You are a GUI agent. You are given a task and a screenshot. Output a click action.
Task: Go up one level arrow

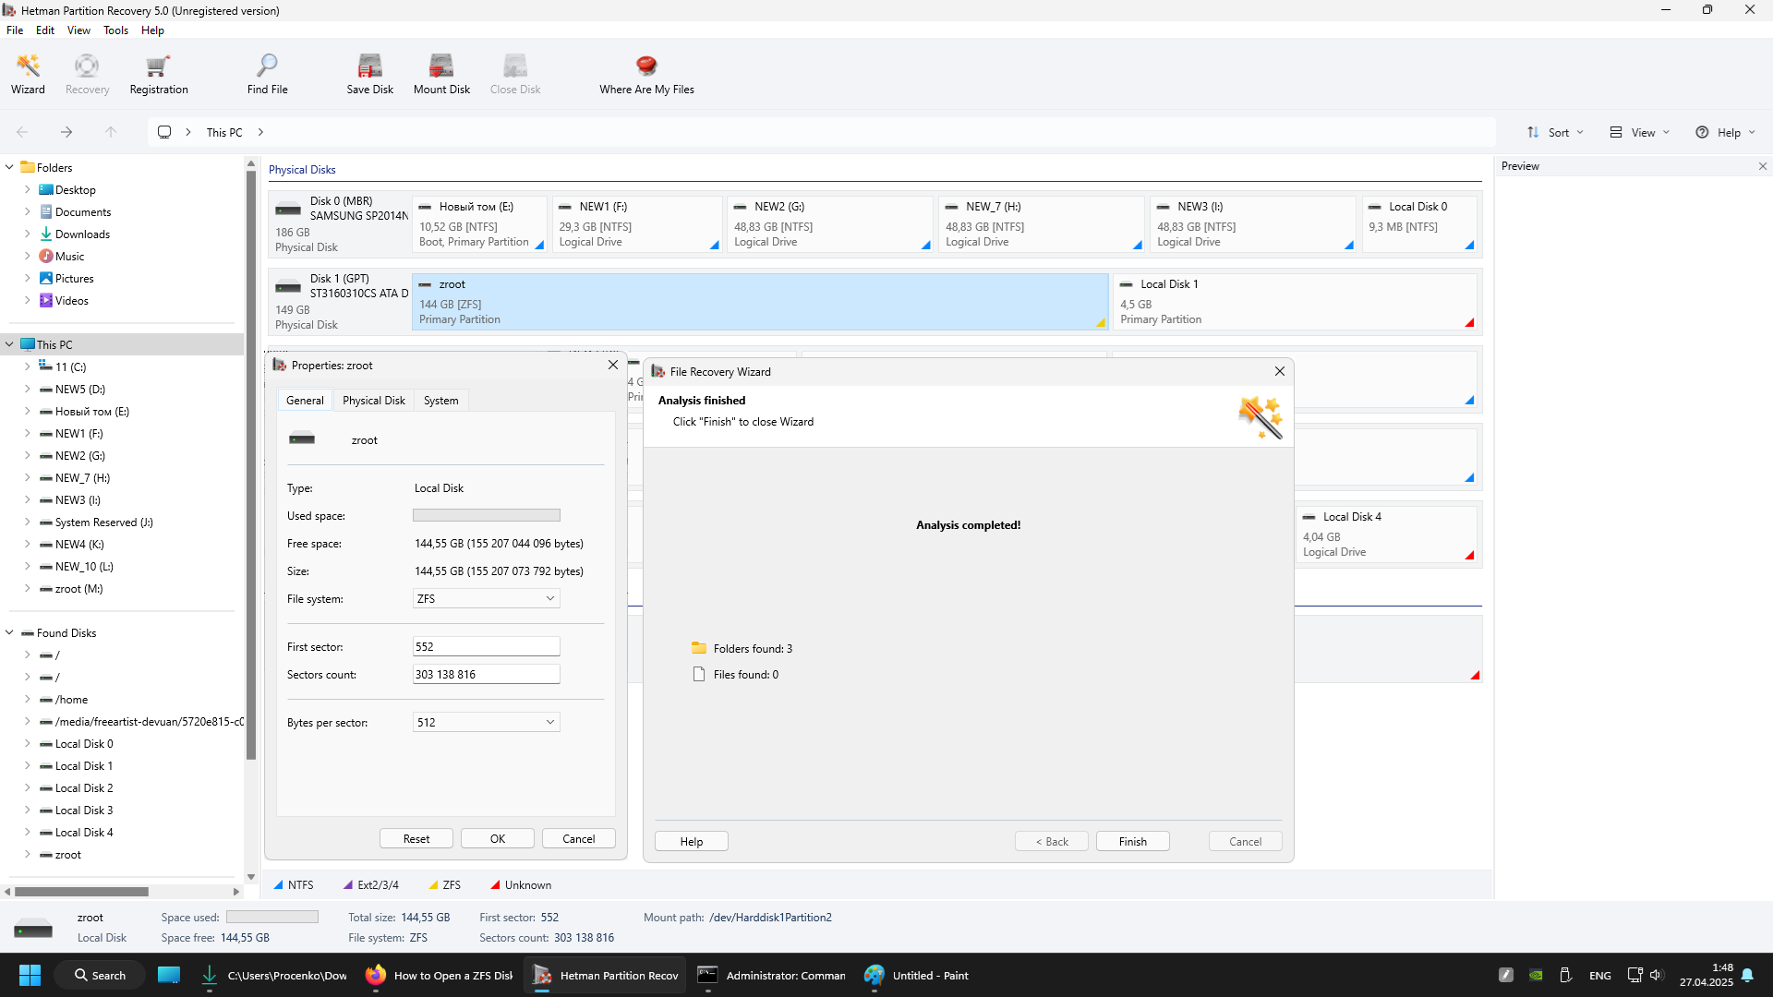[x=111, y=132]
